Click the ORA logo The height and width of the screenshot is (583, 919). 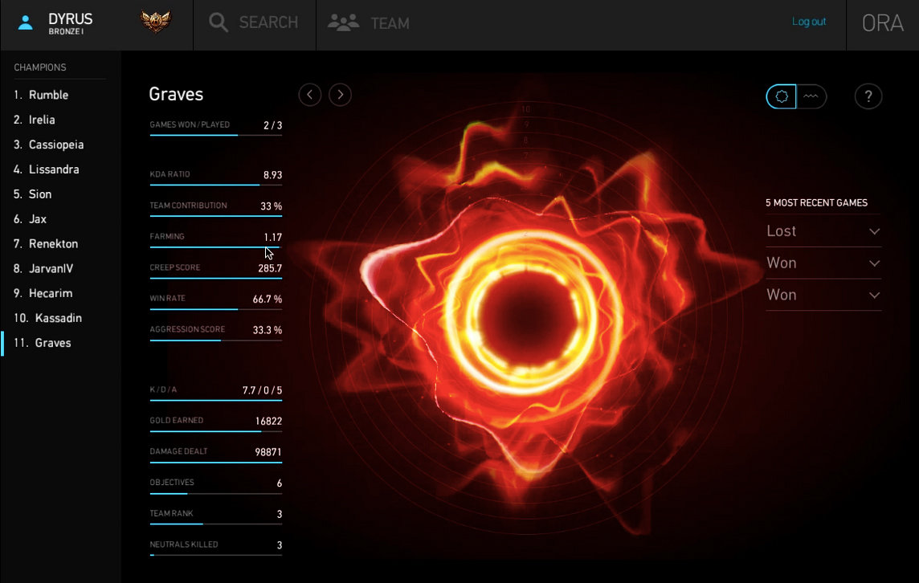[882, 23]
